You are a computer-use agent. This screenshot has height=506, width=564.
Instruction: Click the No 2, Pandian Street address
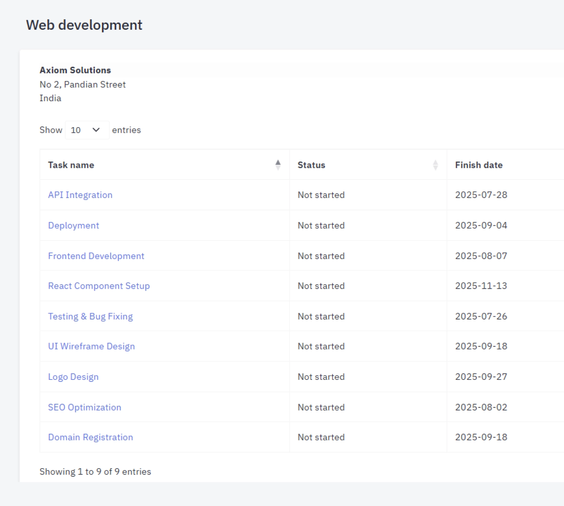tap(82, 85)
